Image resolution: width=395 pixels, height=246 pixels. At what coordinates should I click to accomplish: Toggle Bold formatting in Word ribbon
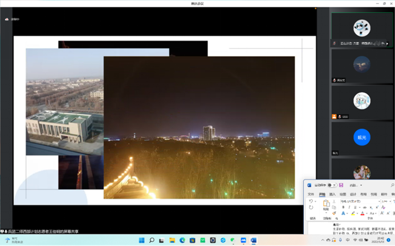pyautogui.click(x=343, y=207)
